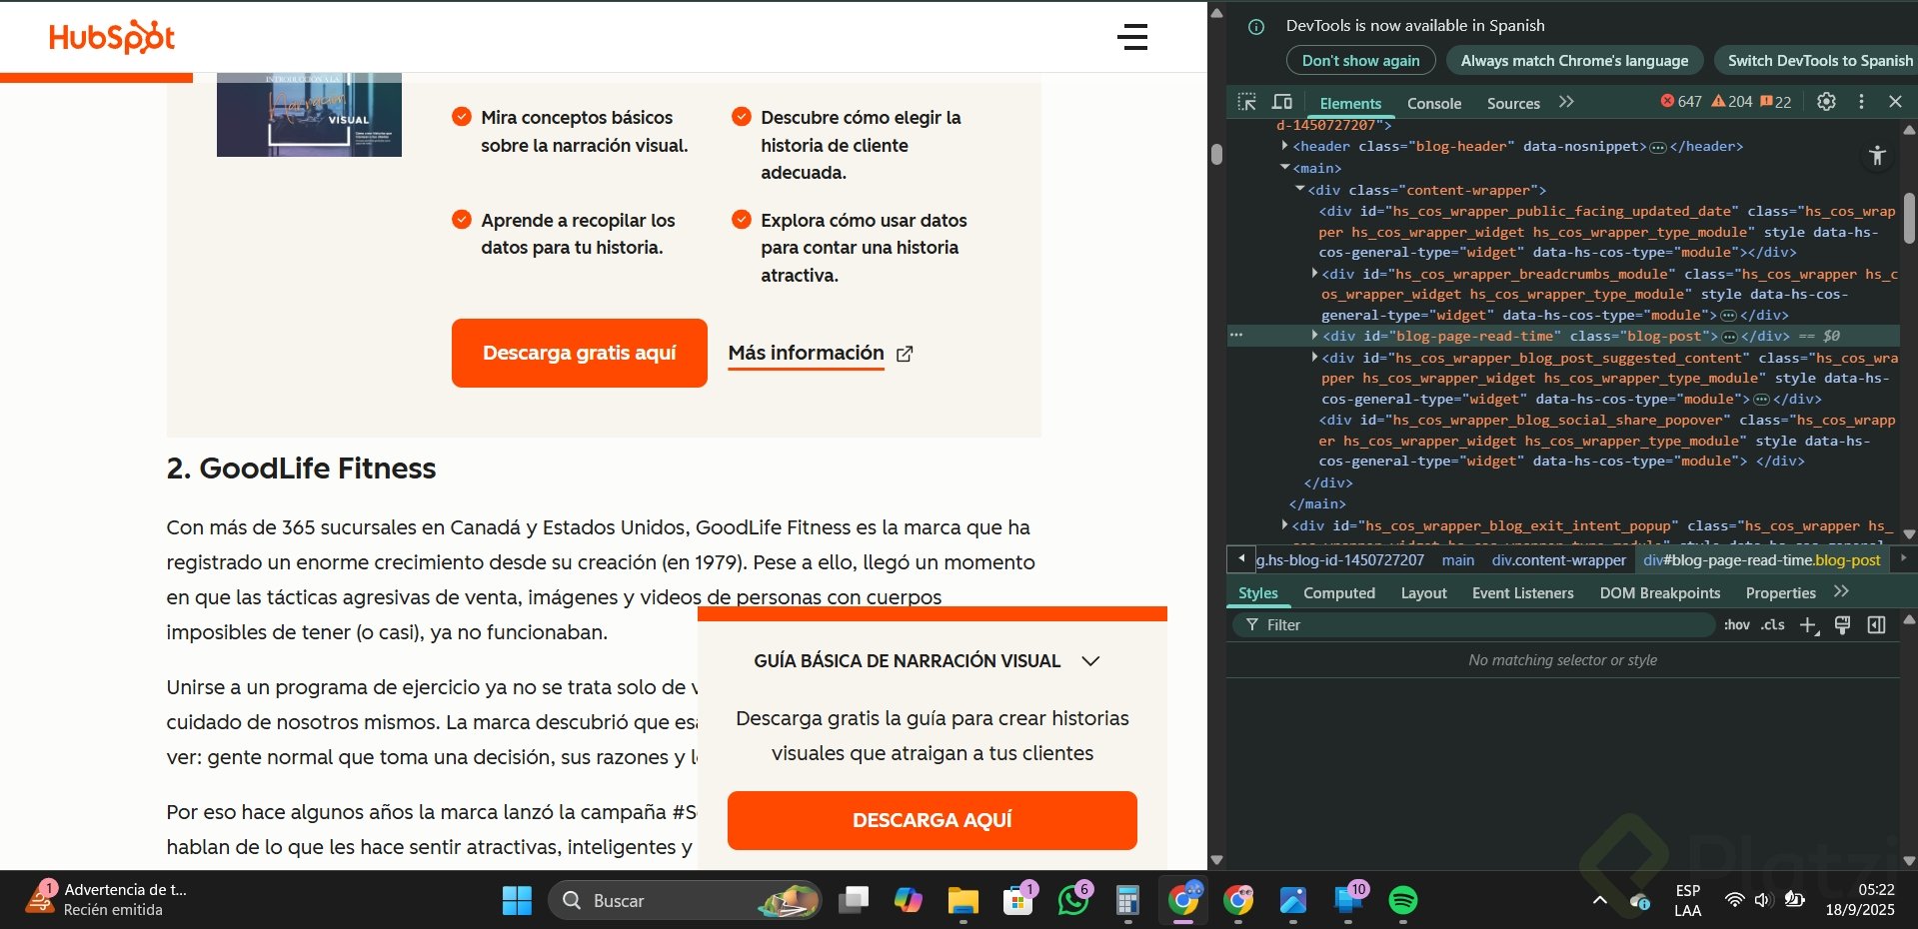Click the external link icon beside Más información
The image size is (1918, 929).
(905, 354)
